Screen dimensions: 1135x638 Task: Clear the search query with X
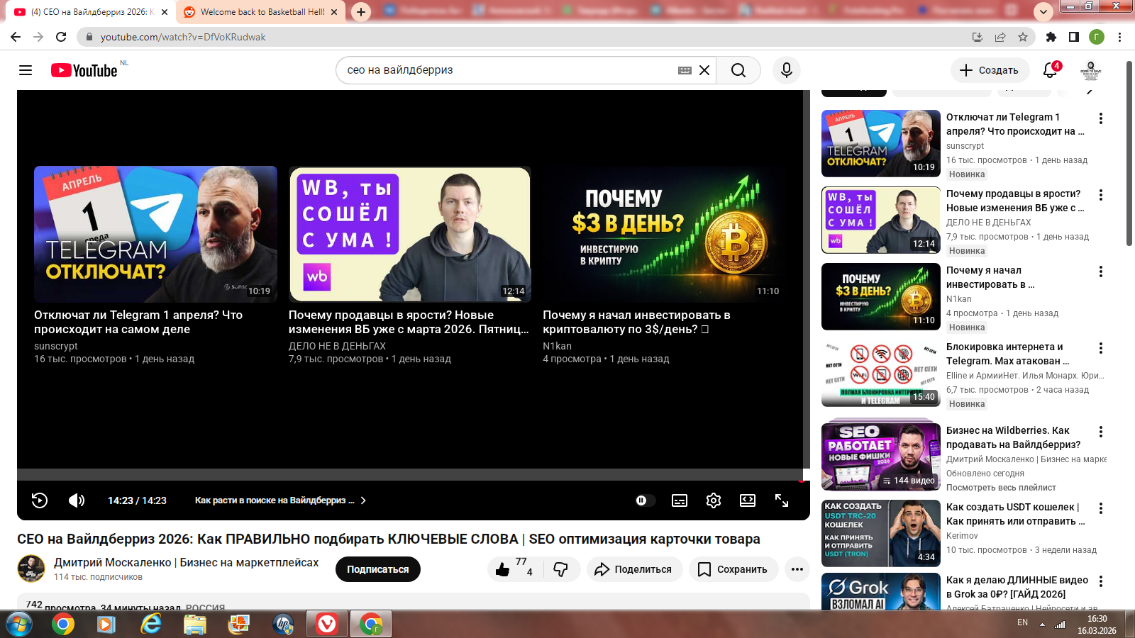coord(704,70)
